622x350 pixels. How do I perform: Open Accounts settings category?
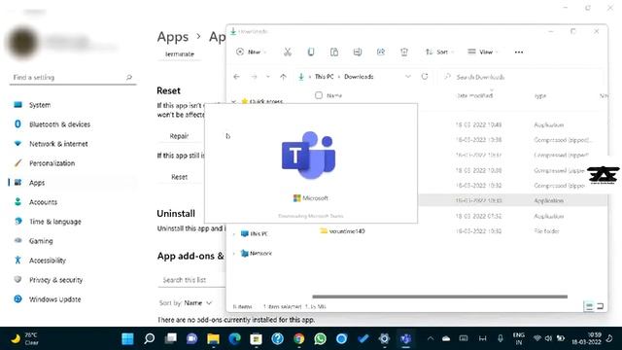click(x=72, y=202)
